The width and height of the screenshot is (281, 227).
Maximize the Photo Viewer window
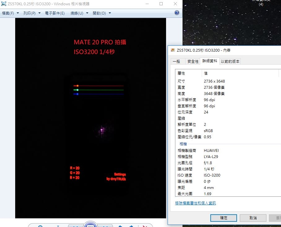[x=161, y=4]
